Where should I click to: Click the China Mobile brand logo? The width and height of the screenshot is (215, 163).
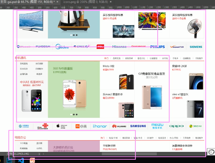click(24, 126)
